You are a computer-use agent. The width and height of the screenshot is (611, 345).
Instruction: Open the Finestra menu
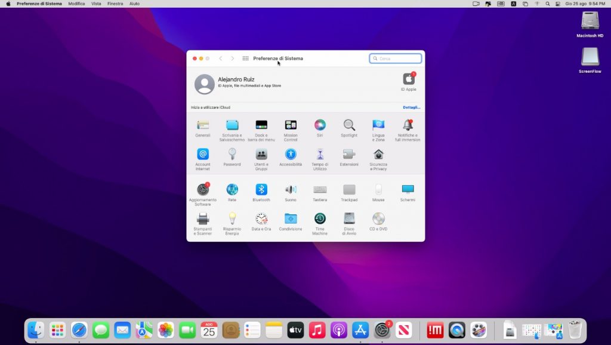pos(115,4)
